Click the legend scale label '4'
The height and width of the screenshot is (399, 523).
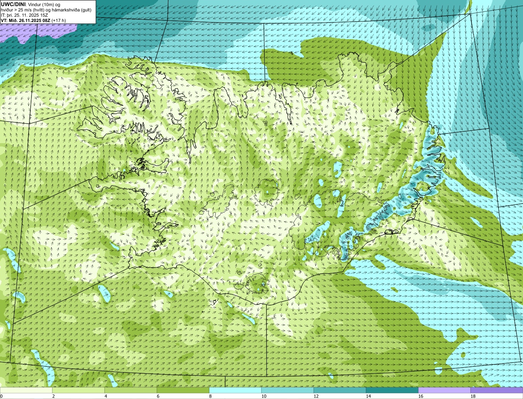(106, 396)
